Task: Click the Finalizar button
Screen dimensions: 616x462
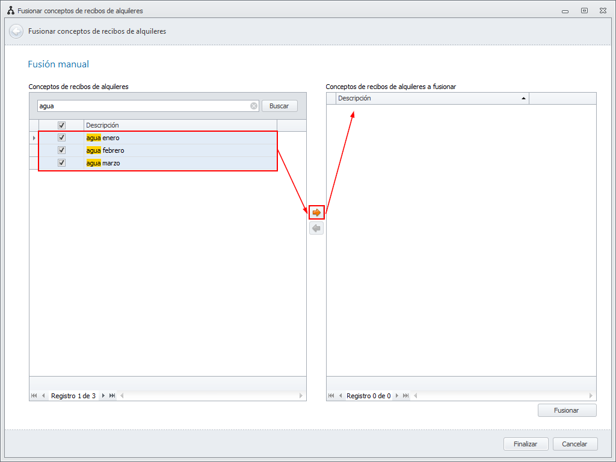Action: [x=526, y=444]
